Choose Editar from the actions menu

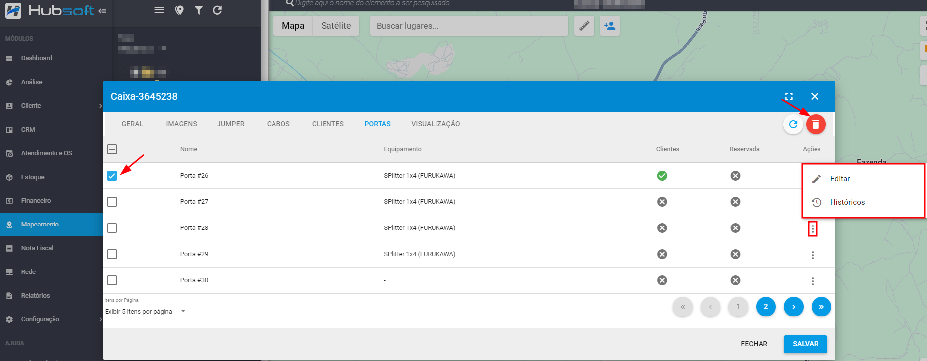pyautogui.click(x=863, y=179)
